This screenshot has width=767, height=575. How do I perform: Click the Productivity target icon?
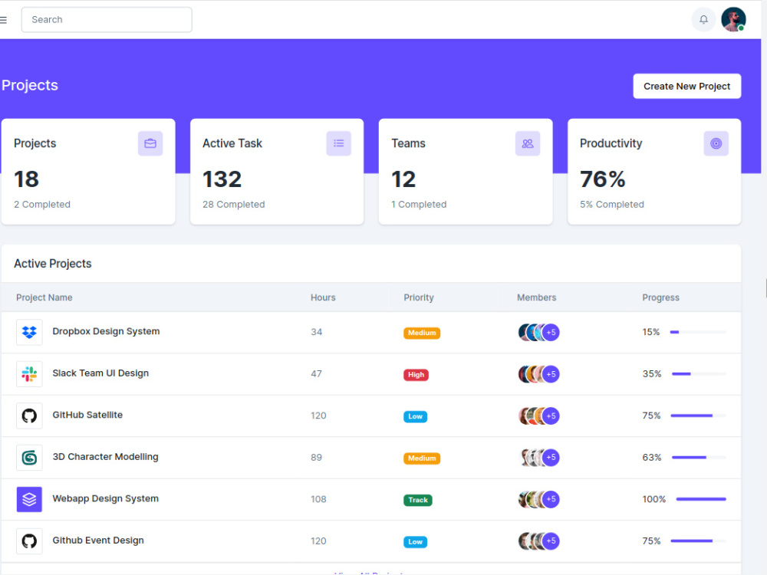tap(716, 143)
